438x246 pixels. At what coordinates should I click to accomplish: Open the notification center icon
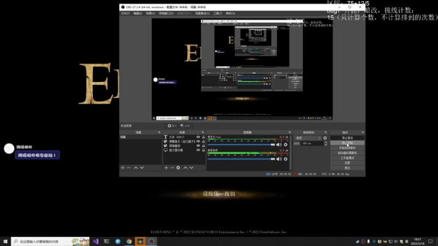click(430, 241)
